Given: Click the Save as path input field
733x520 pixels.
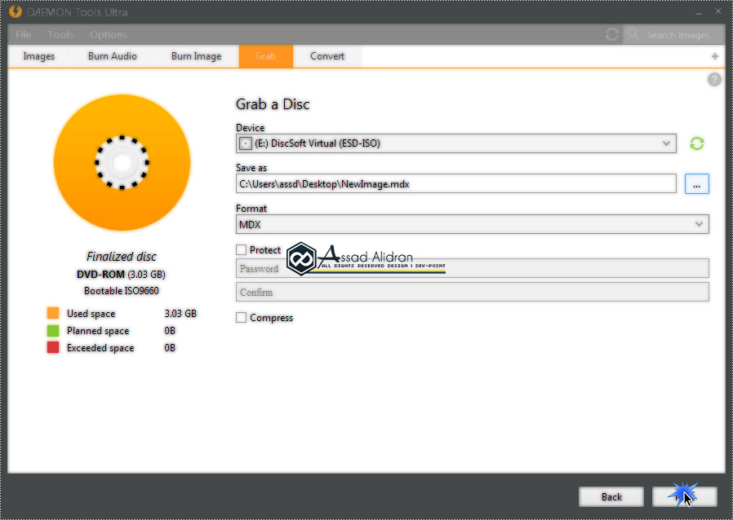Looking at the screenshot, I should tap(455, 184).
